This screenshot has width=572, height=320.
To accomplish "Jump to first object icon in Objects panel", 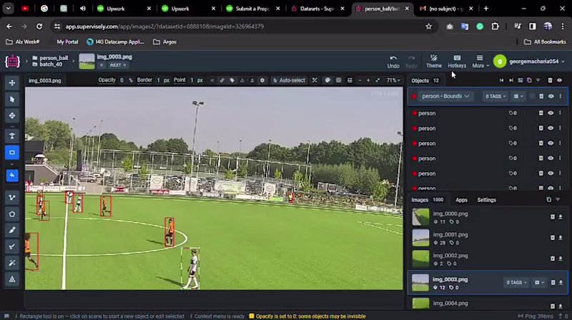I will (502, 80).
